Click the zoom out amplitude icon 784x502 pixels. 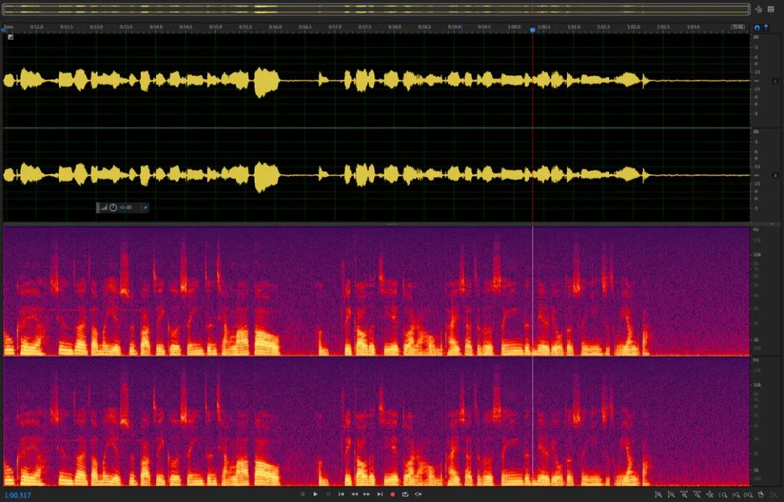click(671, 495)
